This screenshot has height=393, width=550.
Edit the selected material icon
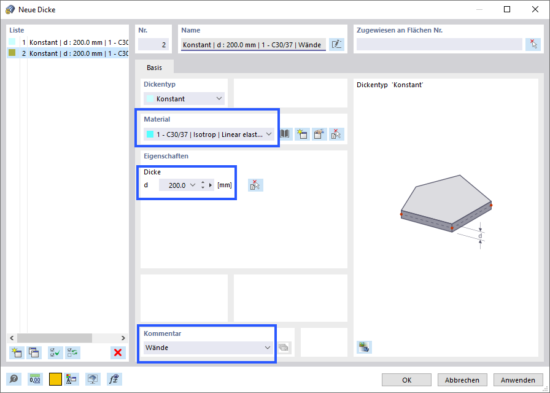[319, 134]
